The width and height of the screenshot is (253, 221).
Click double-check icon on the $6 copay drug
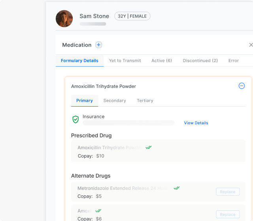click(98, 211)
